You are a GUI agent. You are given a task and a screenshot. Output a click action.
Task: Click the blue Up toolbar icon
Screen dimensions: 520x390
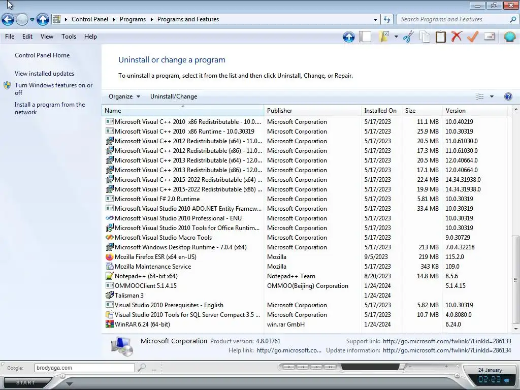click(x=348, y=37)
